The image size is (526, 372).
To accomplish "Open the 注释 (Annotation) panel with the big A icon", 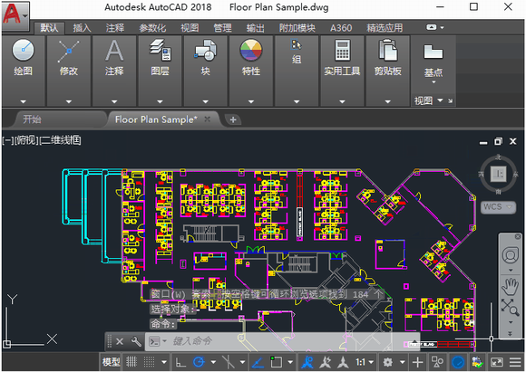I will 114,58.
